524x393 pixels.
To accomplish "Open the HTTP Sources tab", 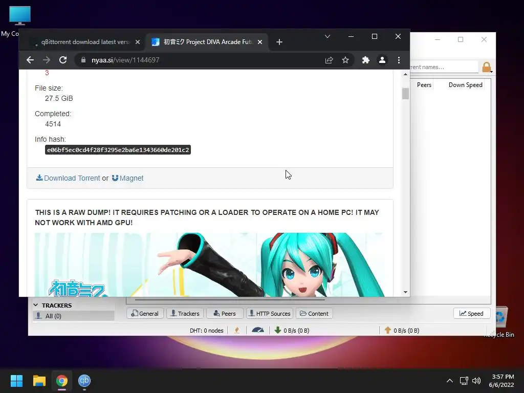I will [270, 314].
